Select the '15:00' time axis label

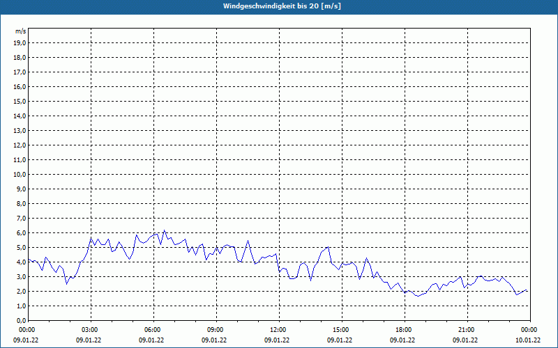[x=342, y=330]
